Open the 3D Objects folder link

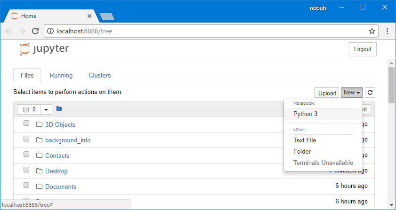[60, 124]
